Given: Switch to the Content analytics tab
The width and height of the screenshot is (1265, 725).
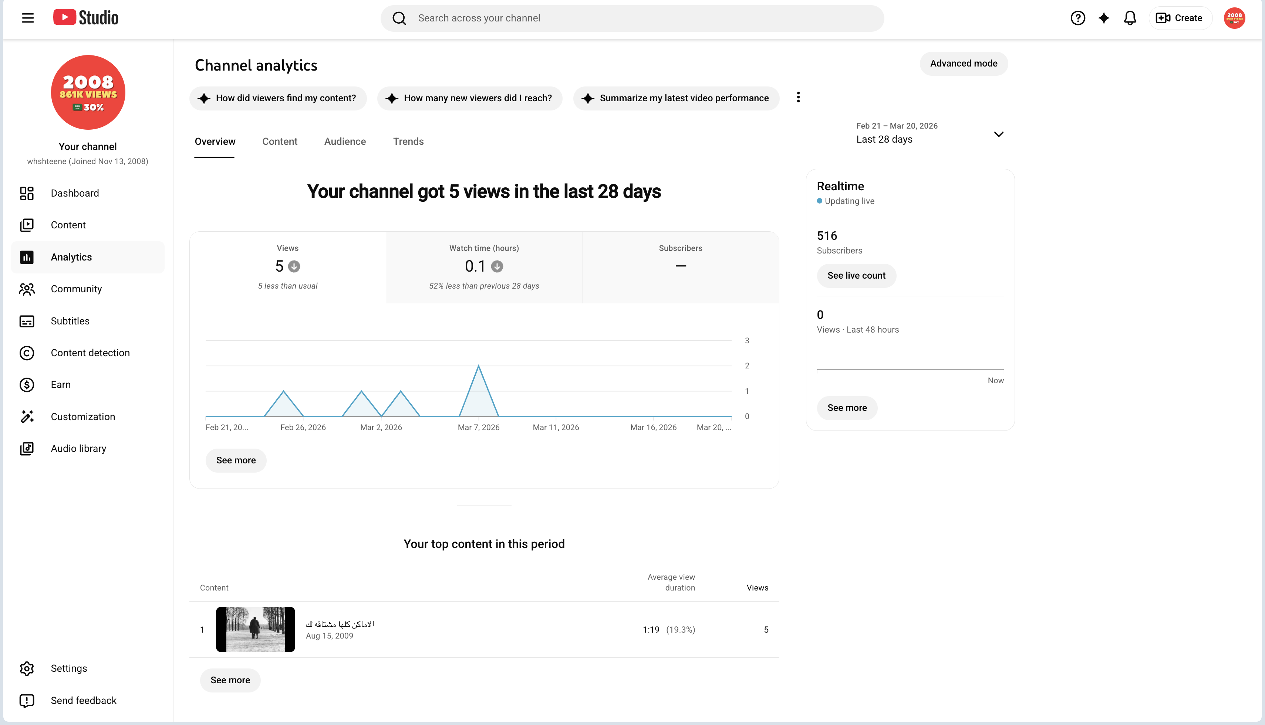Looking at the screenshot, I should pyautogui.click(x=280, y=142).
